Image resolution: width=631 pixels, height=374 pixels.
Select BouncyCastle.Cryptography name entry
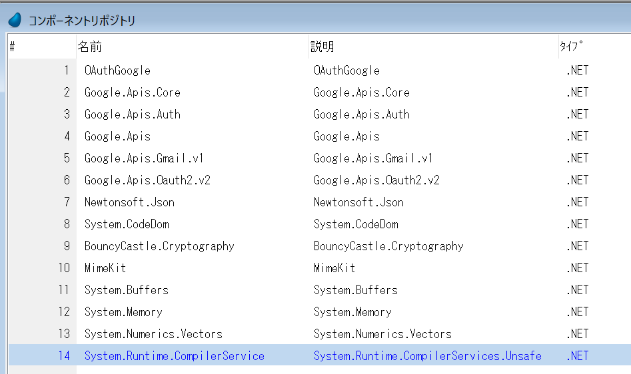tap(159, 246)
